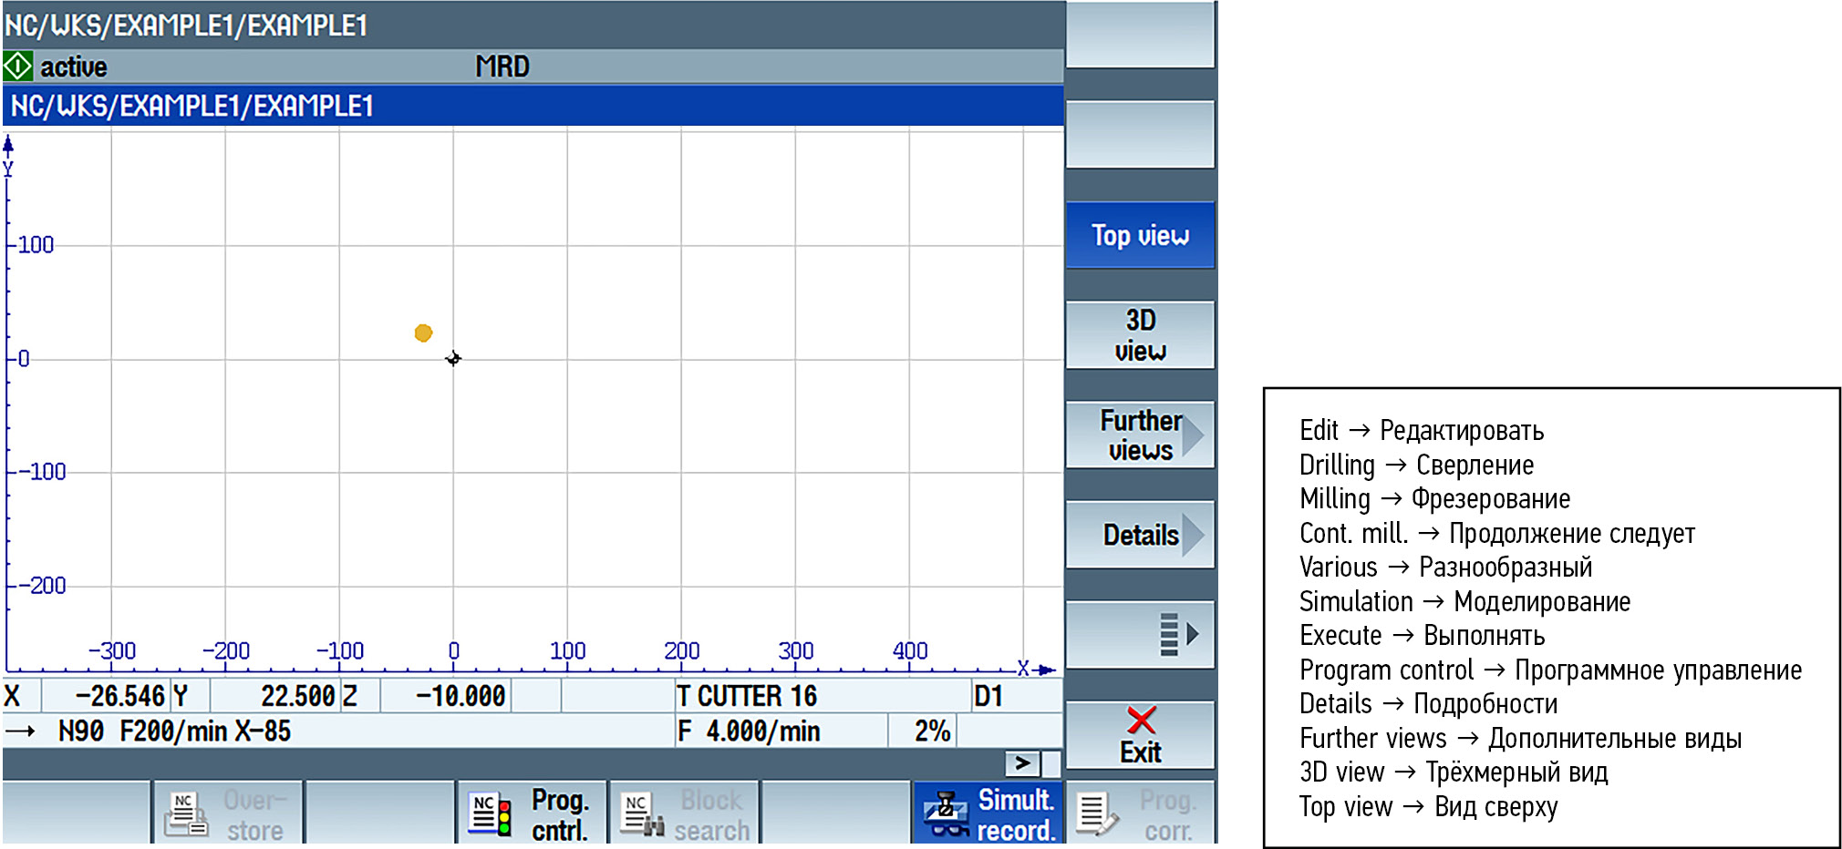Open Prog. cntrl. with traffic light icon
Viewport: 1842px width, 849px height.
[x=532, y=813]
